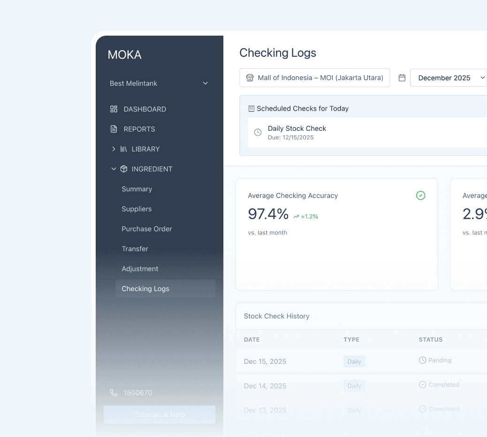Viewport: 487px width, 437px height.
Task: Click the 1500670 phone number
Action: tap(138, 392)
